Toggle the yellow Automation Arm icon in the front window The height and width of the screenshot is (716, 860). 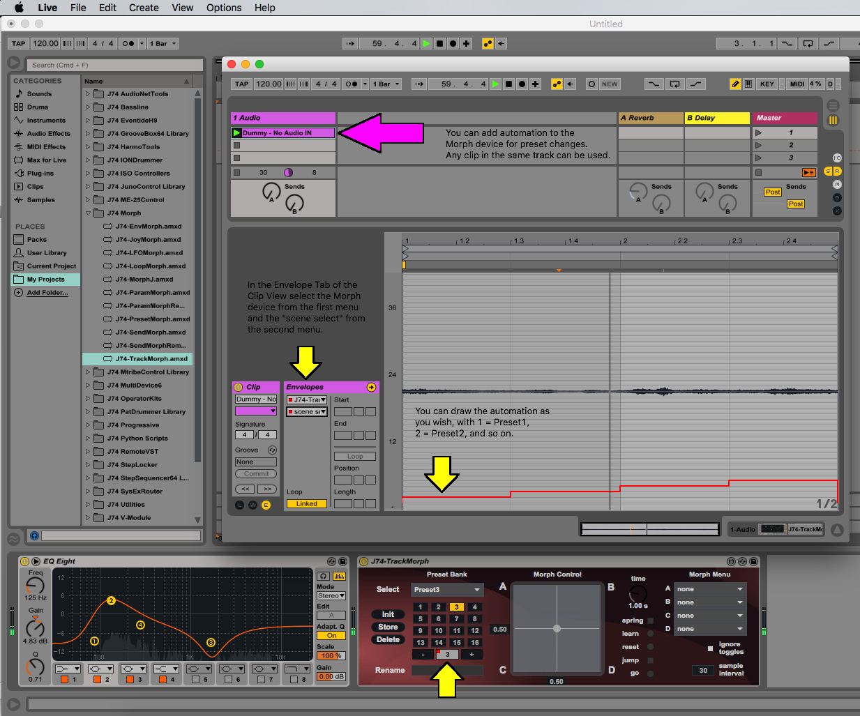(x=557, y=84)
